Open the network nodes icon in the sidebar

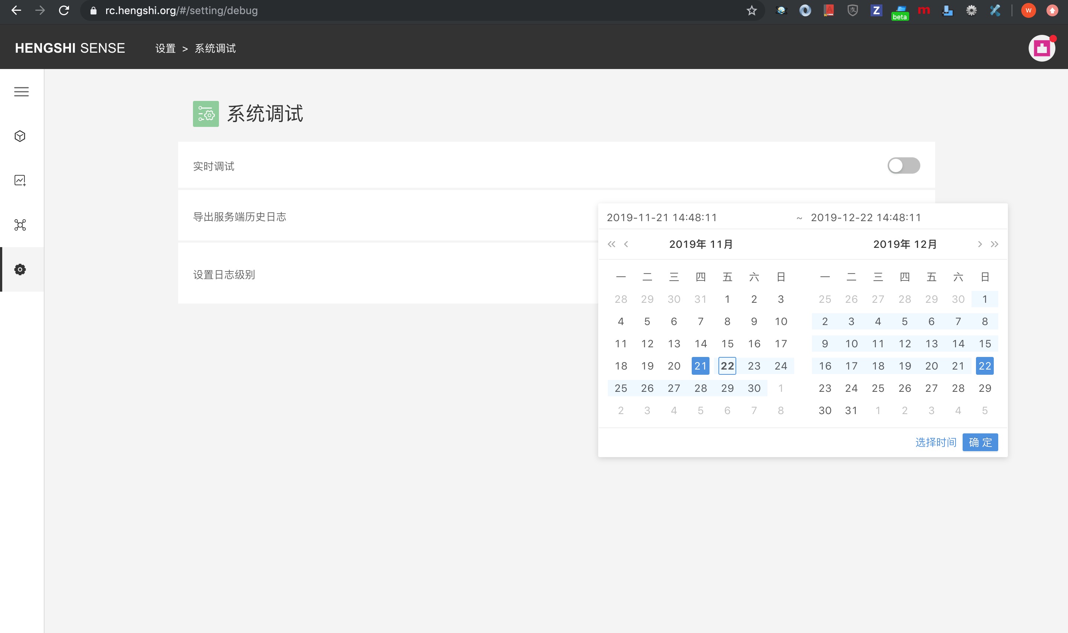pyautogui.click(x=20, y=225)
